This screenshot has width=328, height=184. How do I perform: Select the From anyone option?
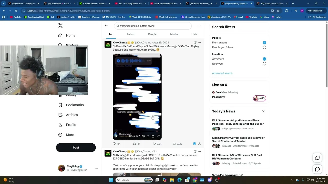(x=264, y=43)
